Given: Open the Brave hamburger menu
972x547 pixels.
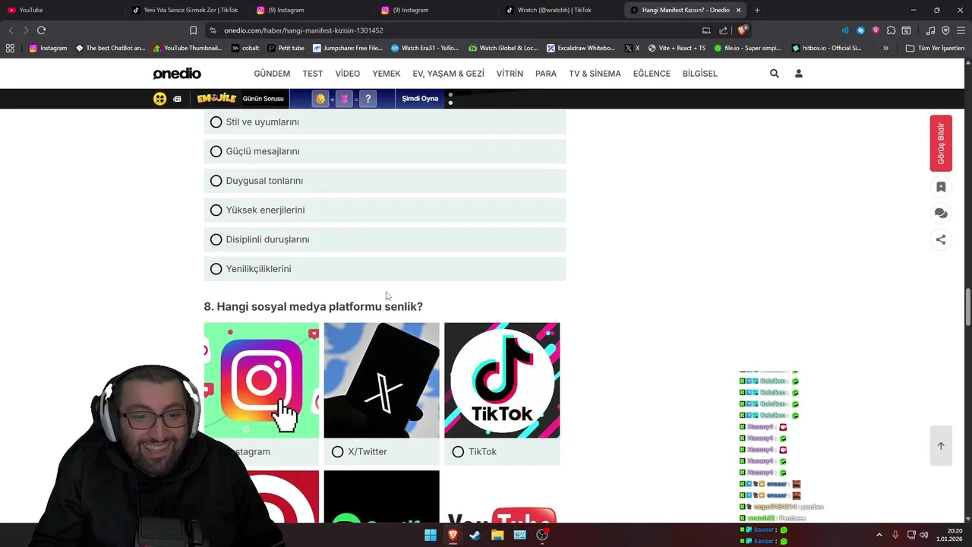Looking at the screenshot, I should [x=961, y=30].
